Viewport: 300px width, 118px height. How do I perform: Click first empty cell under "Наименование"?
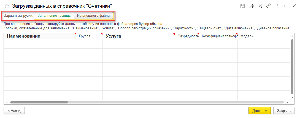click(x=40, y=42)
